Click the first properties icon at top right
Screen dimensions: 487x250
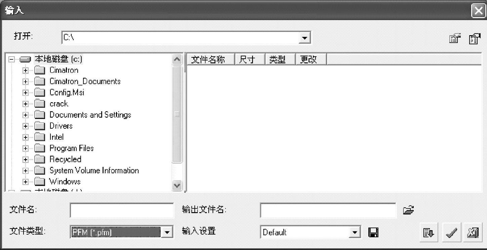click(x=455, y=39)
